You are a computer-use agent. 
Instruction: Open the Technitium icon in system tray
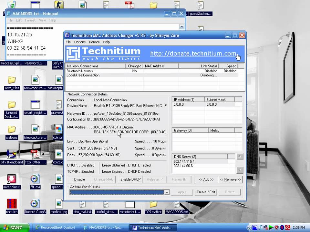(255, 227)
